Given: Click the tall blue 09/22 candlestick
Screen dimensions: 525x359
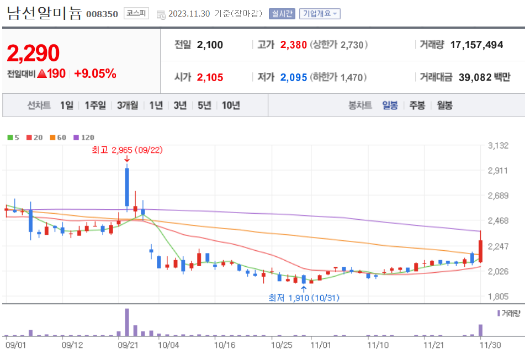Looking at the screenshot, I should pos(127,187).
